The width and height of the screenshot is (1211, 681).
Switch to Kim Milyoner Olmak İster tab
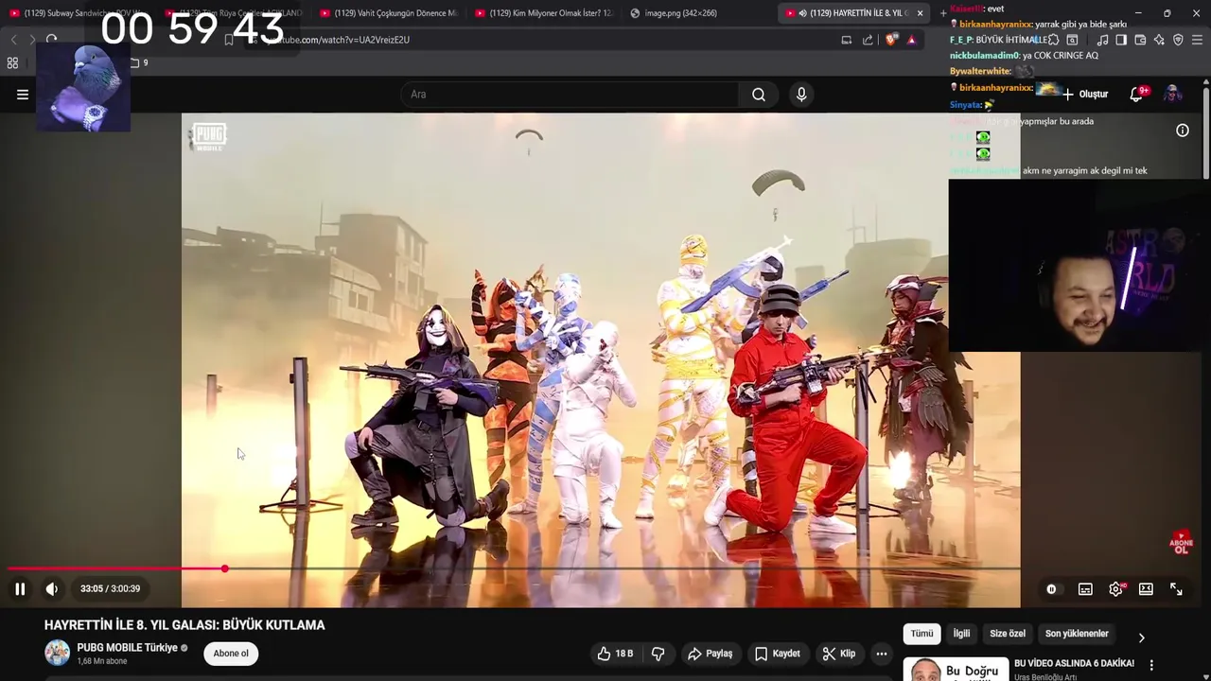click(544, 13)
